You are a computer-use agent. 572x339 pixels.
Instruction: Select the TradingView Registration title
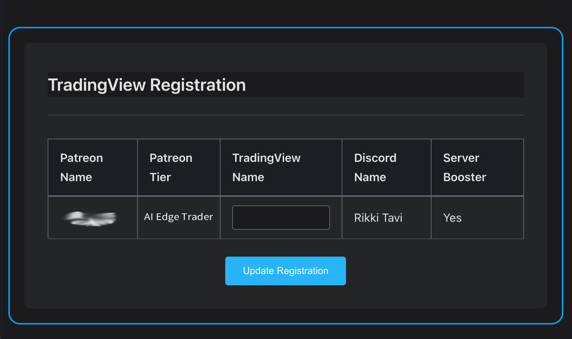147,85
